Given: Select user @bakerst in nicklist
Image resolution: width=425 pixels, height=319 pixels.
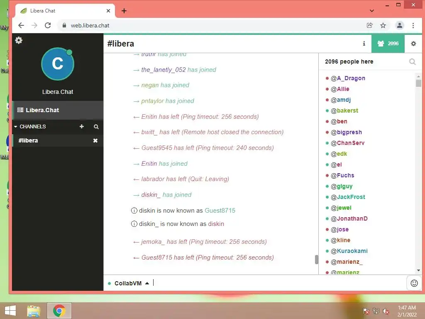Looking at the screenshot, I should click(344, 110).
